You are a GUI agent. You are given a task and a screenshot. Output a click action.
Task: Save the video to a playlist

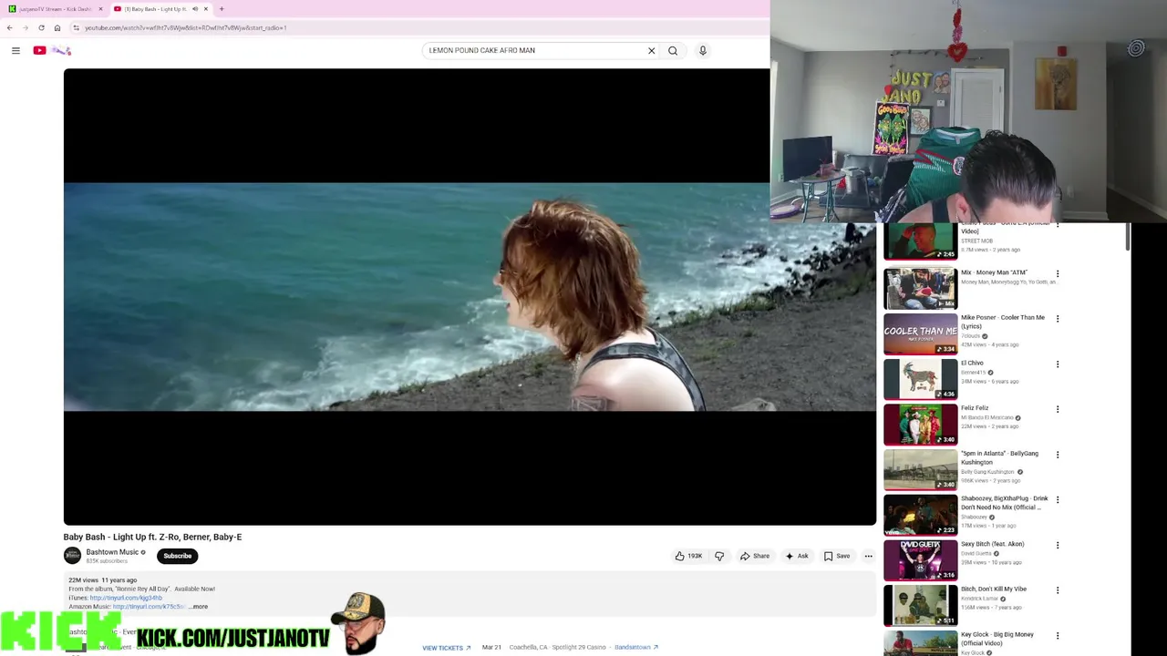tap(837, 556)
